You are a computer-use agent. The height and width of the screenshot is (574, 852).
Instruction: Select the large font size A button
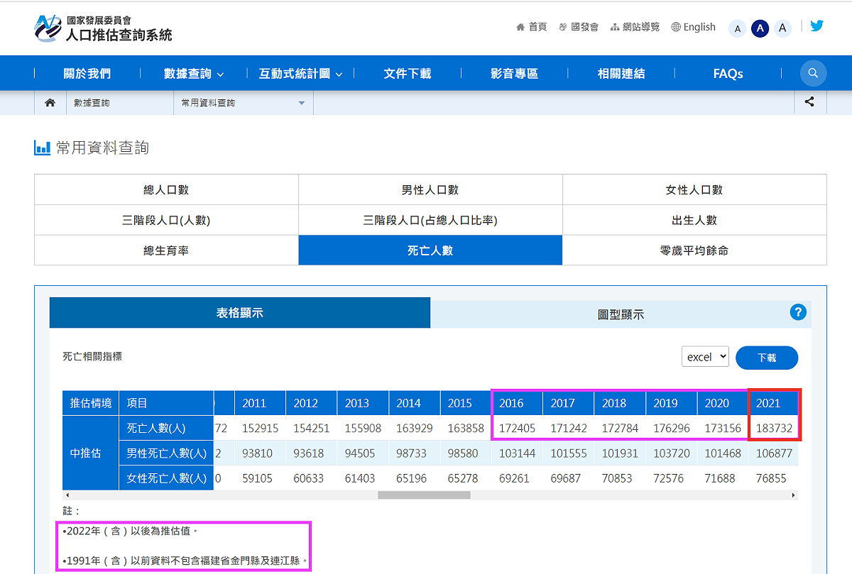click(782, 28)
